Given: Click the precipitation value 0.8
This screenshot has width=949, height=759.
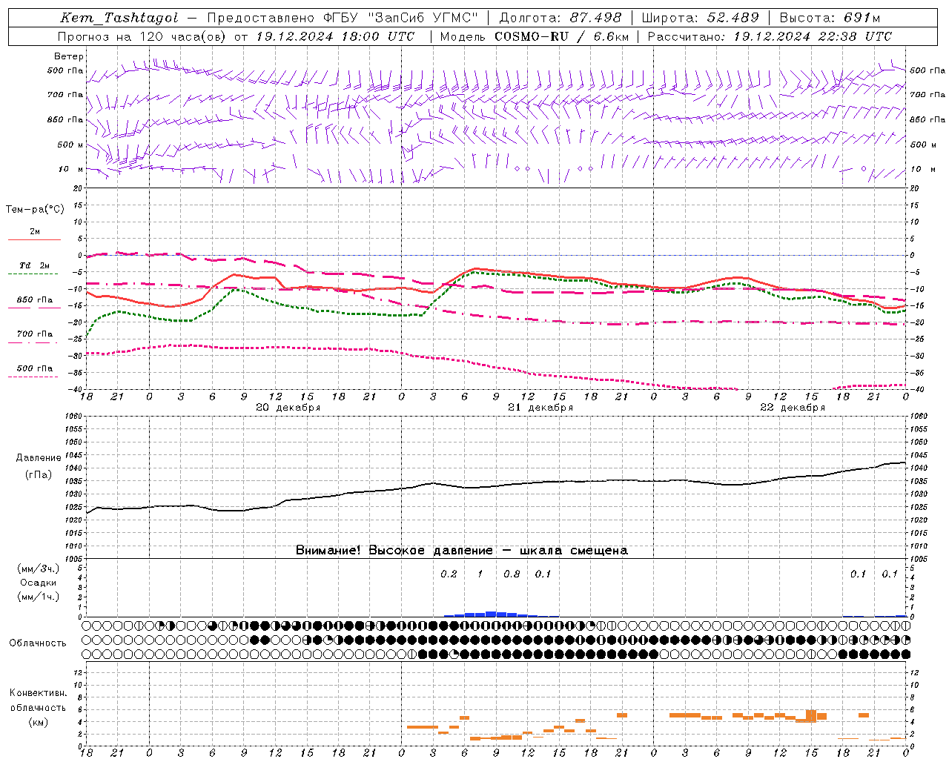Looking at the screenshot, I should [512, 574].
